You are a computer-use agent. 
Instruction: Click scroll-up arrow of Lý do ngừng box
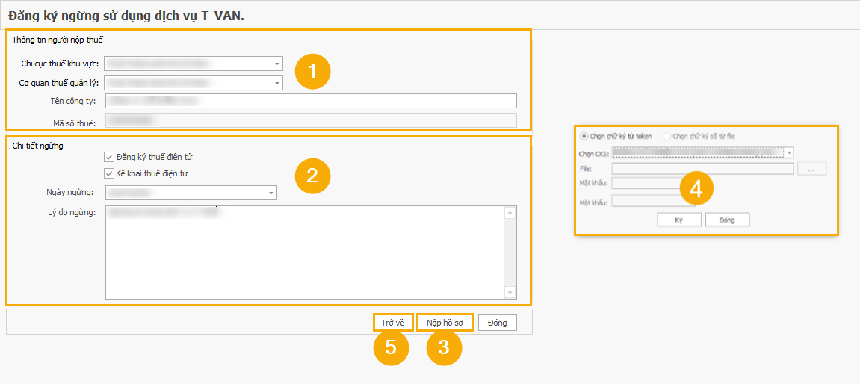click(x=510, y=213)
